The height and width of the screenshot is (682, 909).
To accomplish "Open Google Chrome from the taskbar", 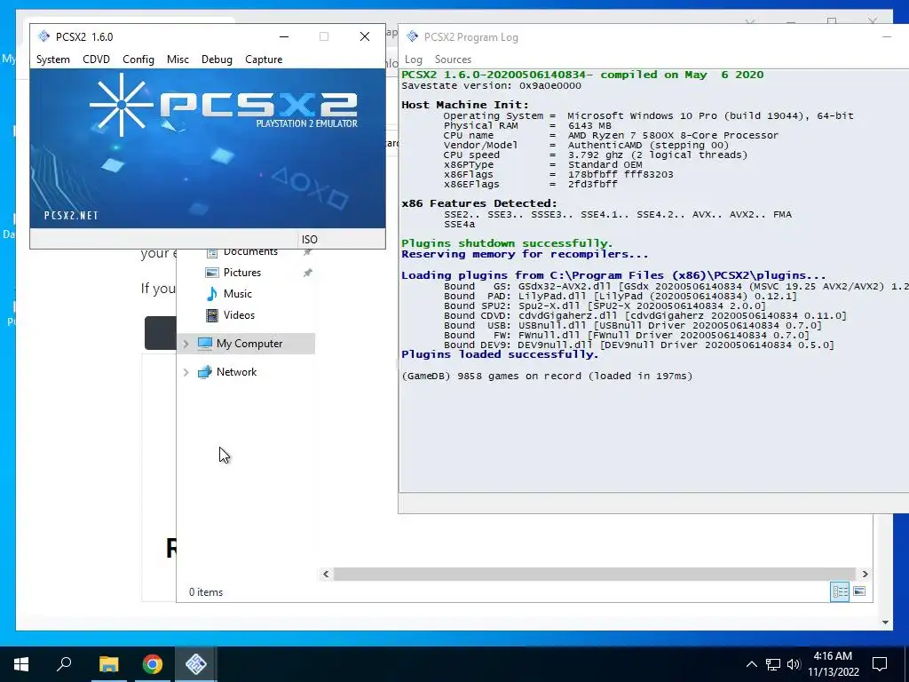I will point(153,664).
